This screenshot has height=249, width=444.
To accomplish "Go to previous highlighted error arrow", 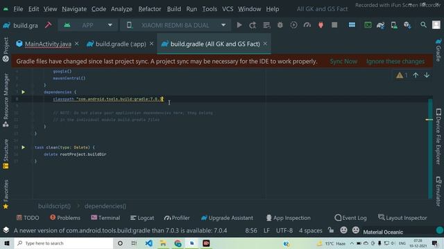I will tap(416, 75).
